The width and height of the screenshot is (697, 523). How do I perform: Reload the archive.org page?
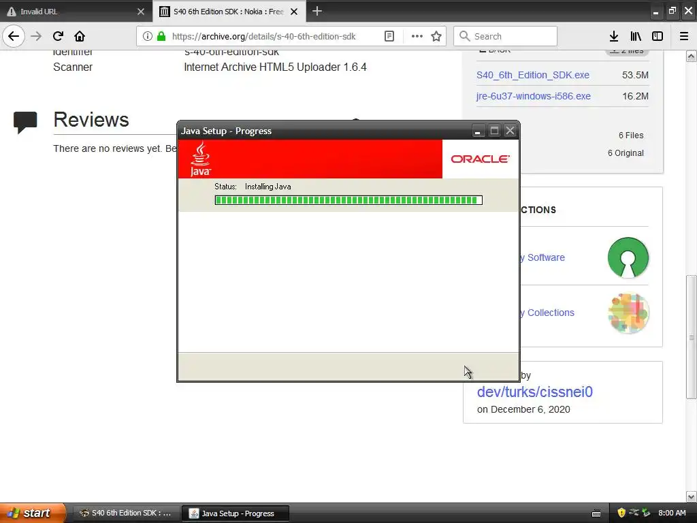[x=58, y=36]
